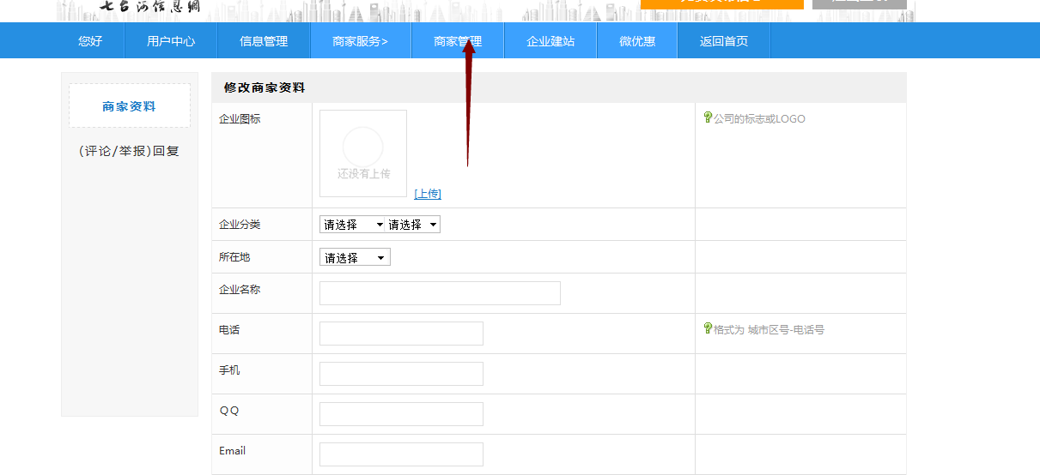Screen dimensions: 1040x475
Task: Focus the Email input field
Action: point(401,454)
